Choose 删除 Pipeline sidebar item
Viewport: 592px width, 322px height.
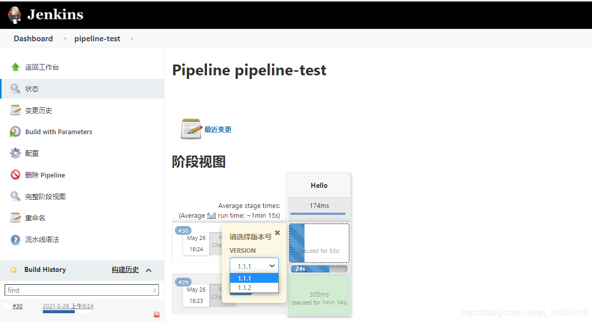click(x=45, y=175)
